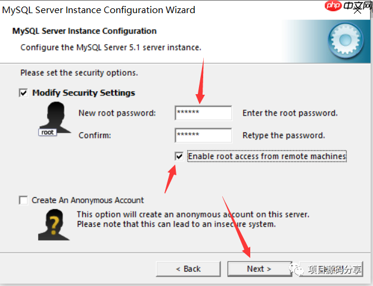Check Create An Anonymous Account box

(23, 200)
